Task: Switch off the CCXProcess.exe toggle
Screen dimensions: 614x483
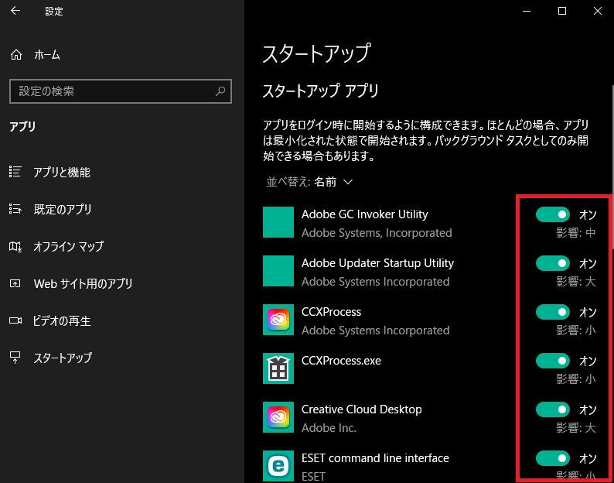Action: (x=552, y=361)
